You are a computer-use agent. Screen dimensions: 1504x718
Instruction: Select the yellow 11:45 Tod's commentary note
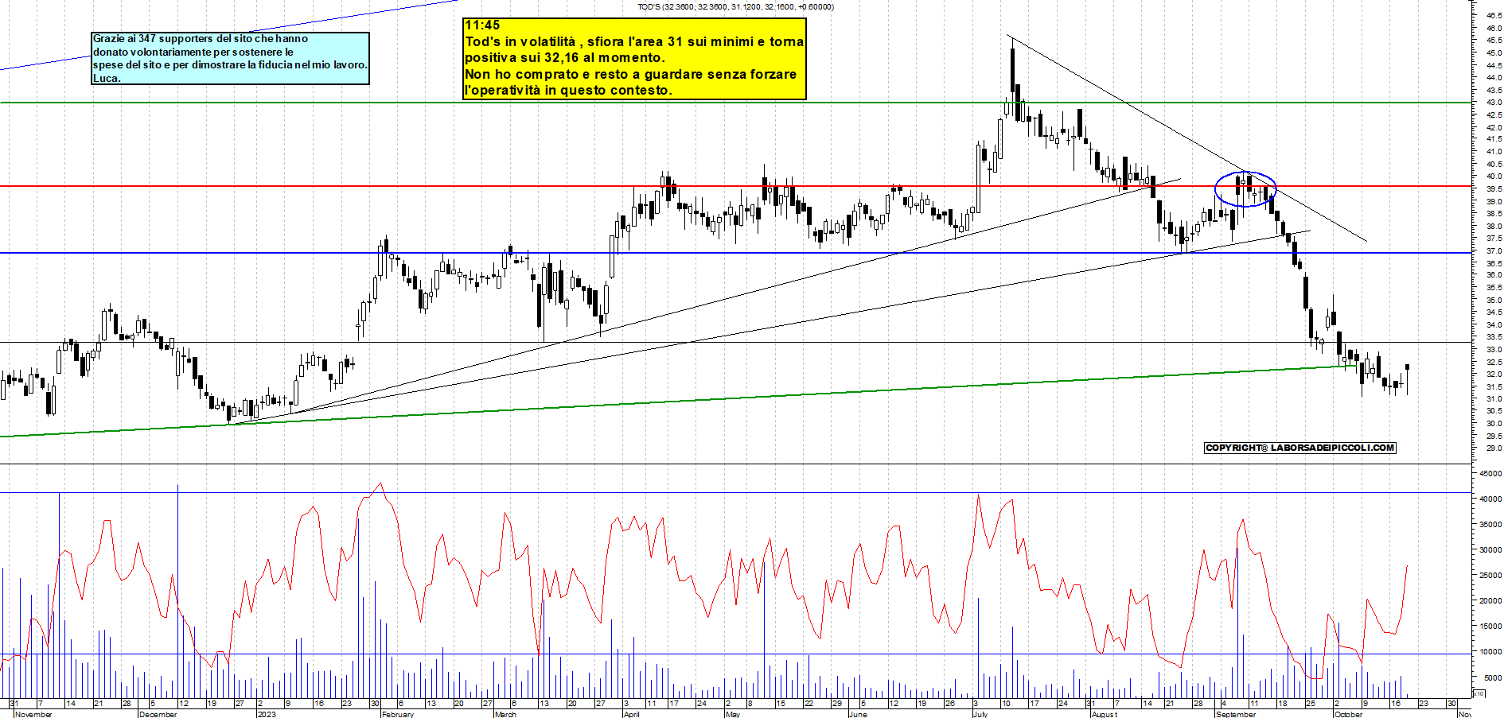point(634,58)
